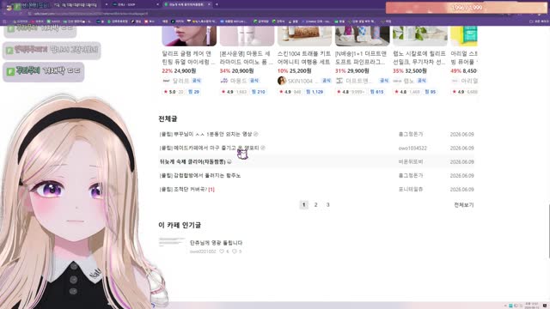
Task: Click the SKIN1004 brand avatar icon
Action: [281, 81]
